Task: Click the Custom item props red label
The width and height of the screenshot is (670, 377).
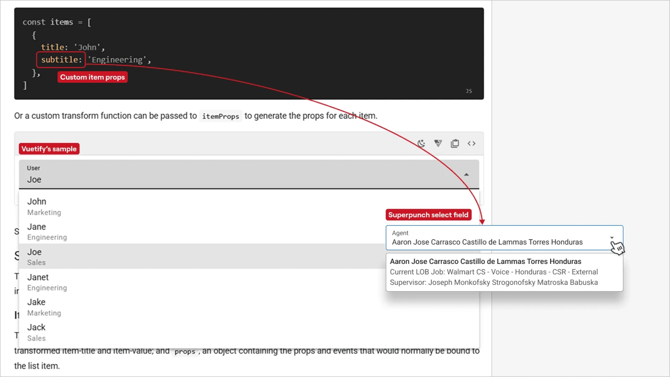Action: pos(92,77)
